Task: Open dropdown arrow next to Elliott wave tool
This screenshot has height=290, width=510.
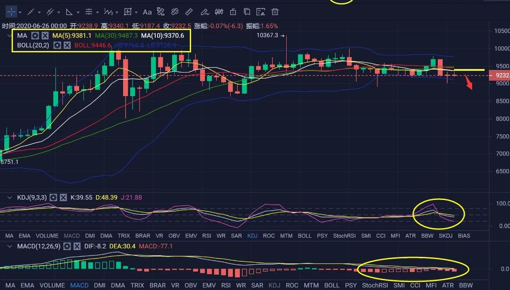Action: tap(117, 12)
